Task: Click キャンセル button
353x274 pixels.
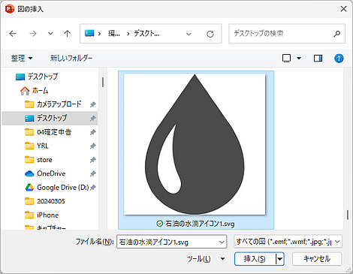Action: [317, 259]
